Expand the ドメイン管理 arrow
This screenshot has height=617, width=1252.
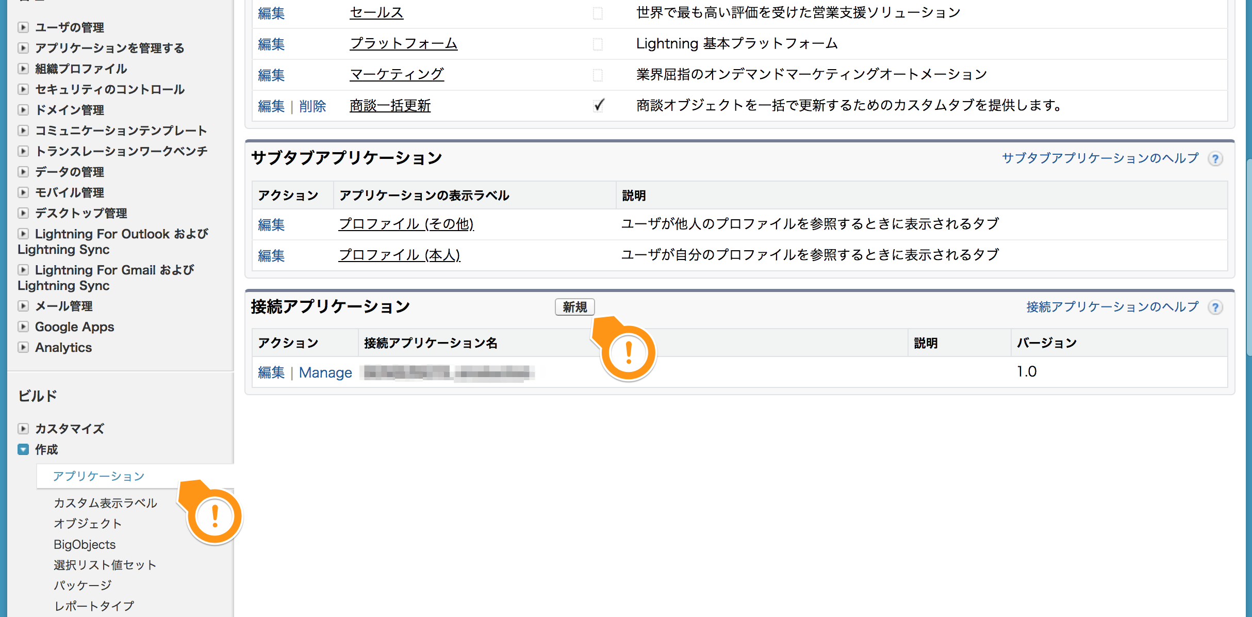(x=23, y=110)
